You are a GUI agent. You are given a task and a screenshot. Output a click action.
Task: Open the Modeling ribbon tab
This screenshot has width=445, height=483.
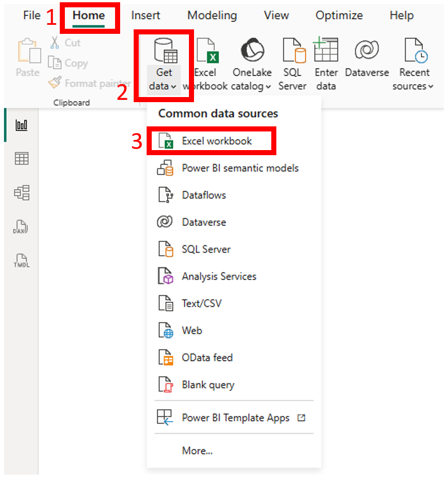pyautogui.click(x=212, y=15)
